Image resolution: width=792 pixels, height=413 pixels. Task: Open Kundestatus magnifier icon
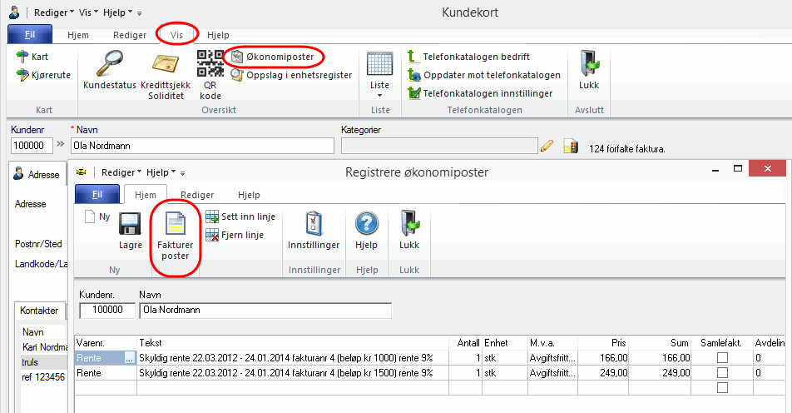click(109, 65)
